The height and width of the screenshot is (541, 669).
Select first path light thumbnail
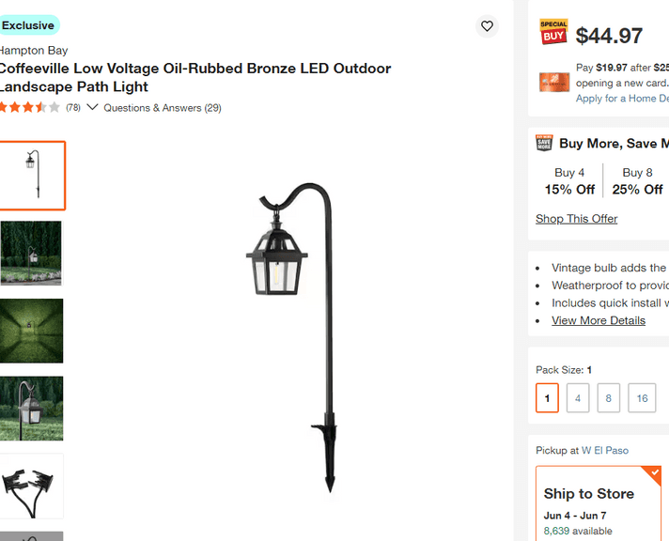click(32, 176)
